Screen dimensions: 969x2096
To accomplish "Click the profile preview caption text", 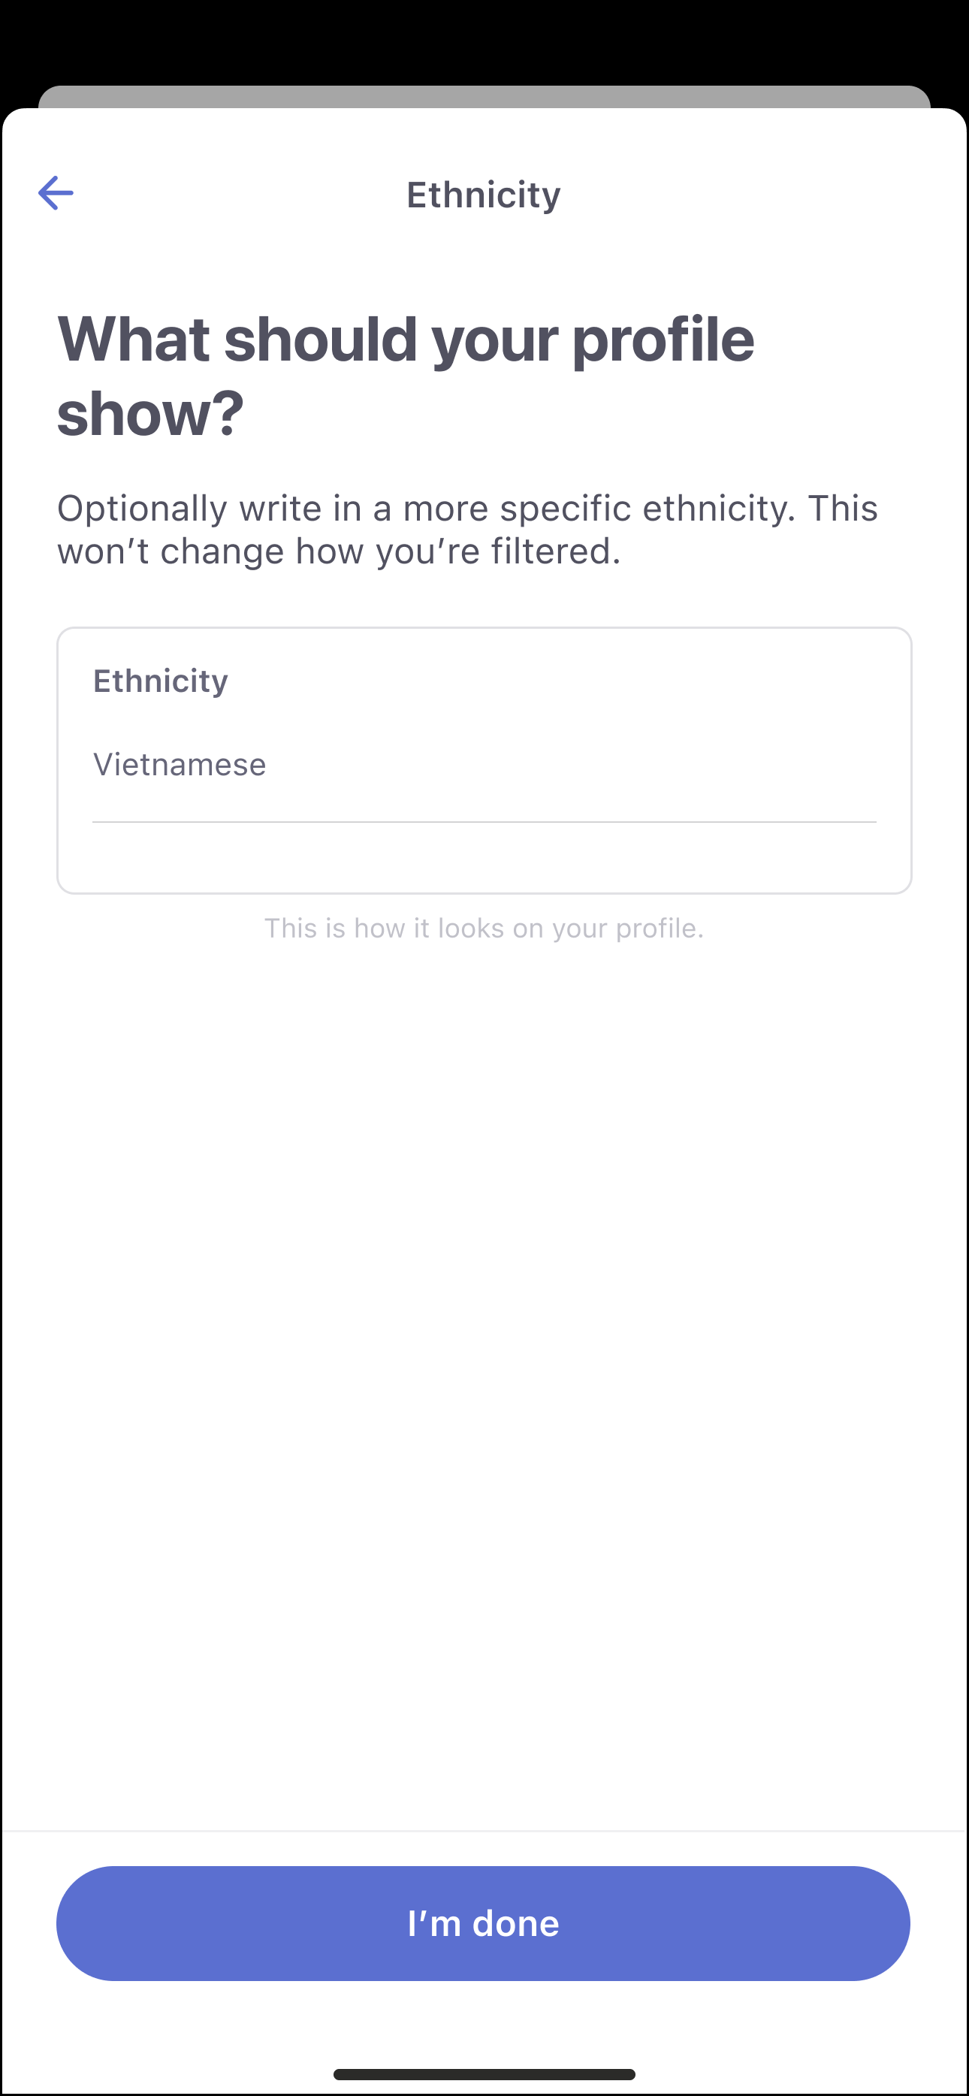I will (484, 927).
